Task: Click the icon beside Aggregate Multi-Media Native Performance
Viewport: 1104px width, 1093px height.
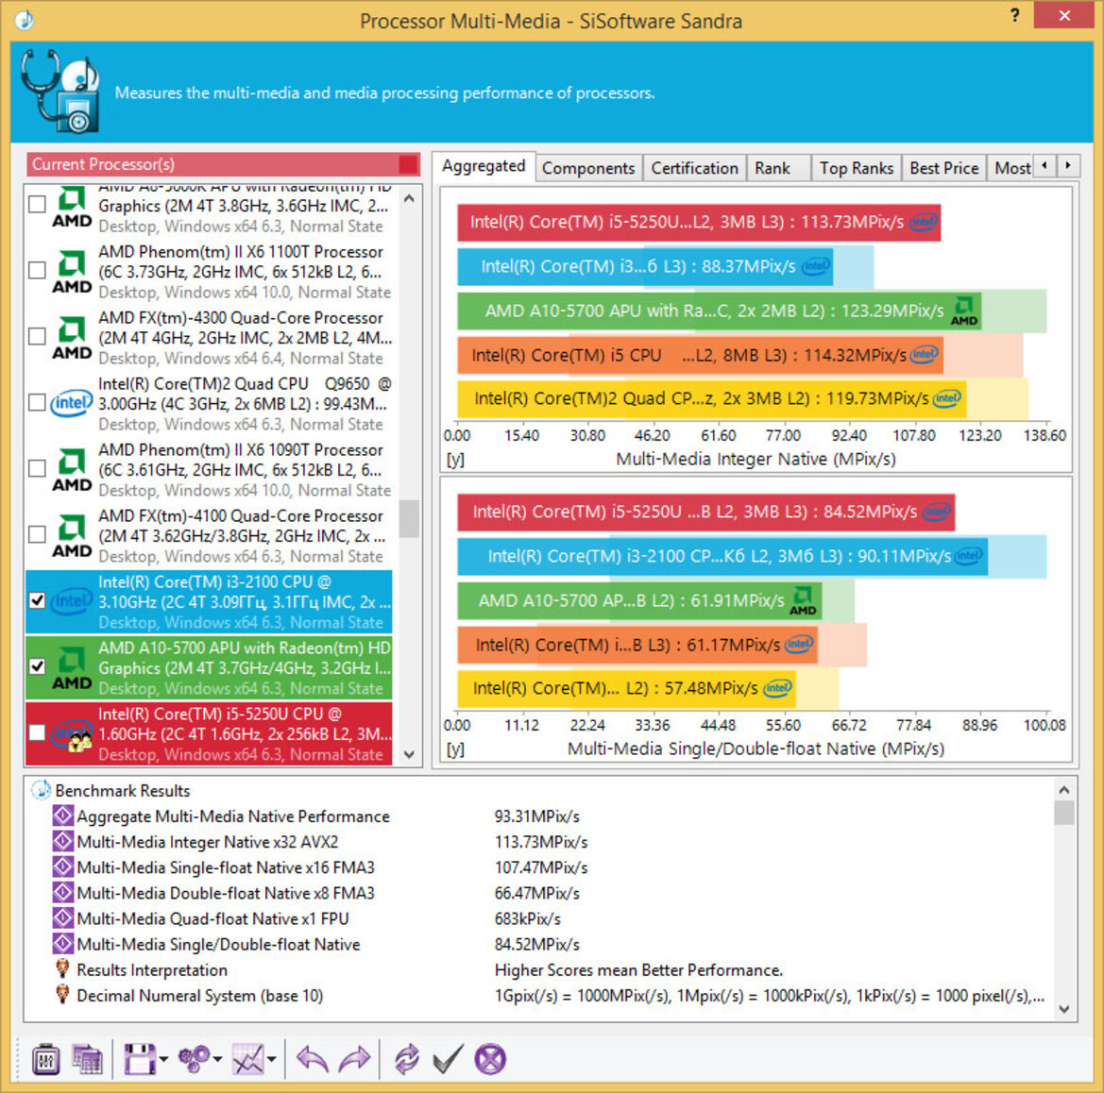Action: tap(62, 816)
